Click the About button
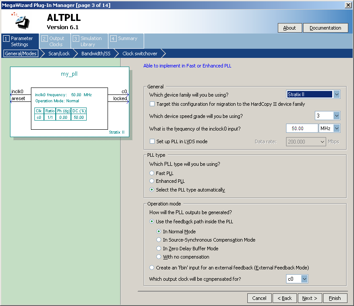 pos(290,28)
